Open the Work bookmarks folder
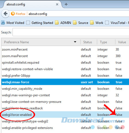129x133 pixels. tap(97, 23)
